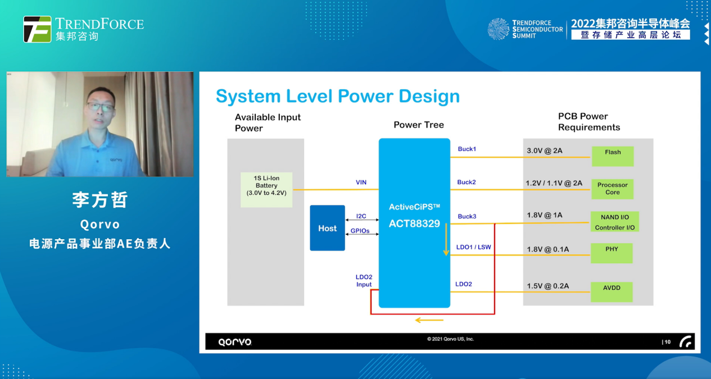Click the TrendForce green F logo icon
711x379 pixels.
(x=37, y=29)
